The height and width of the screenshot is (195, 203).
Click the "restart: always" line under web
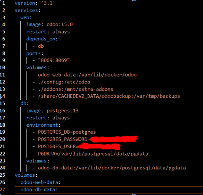coord(48,32)
